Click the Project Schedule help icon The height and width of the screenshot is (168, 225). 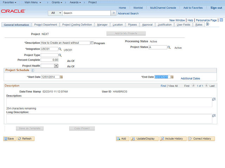tap(33, 70)
